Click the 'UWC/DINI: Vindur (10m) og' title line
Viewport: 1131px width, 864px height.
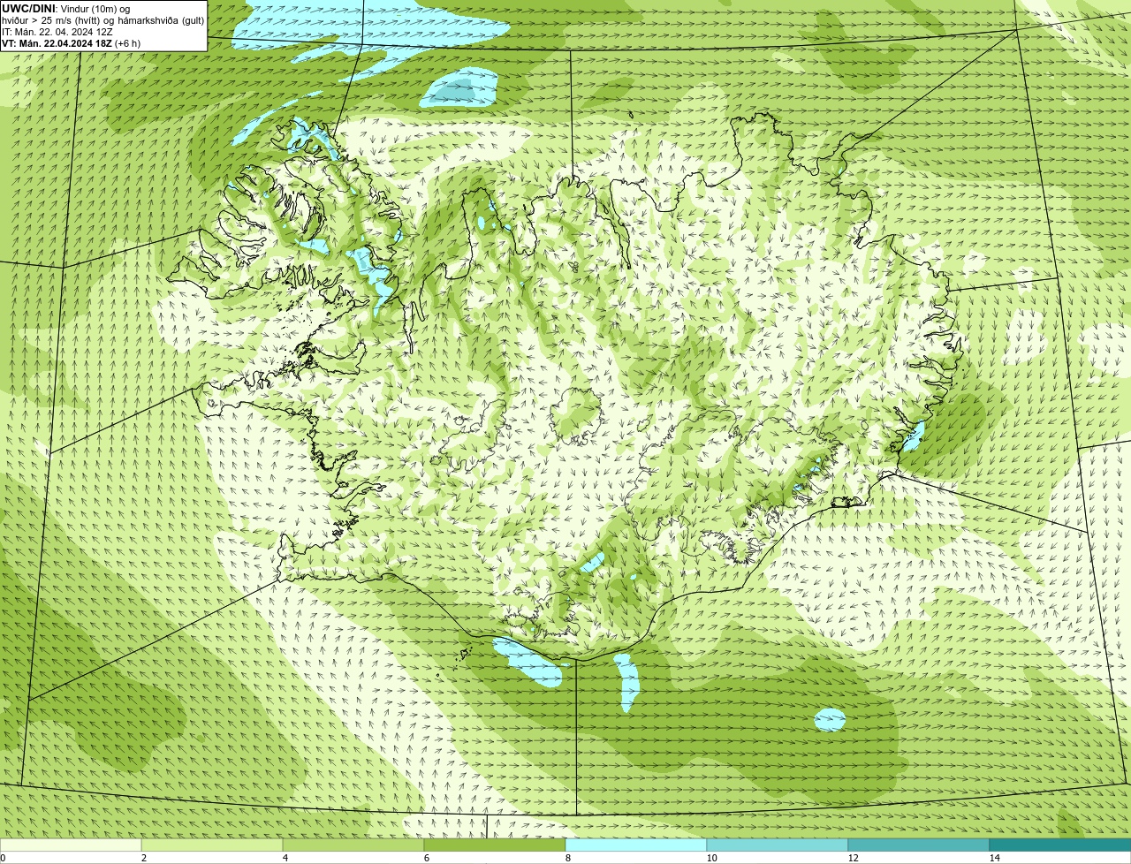[65, 9]
